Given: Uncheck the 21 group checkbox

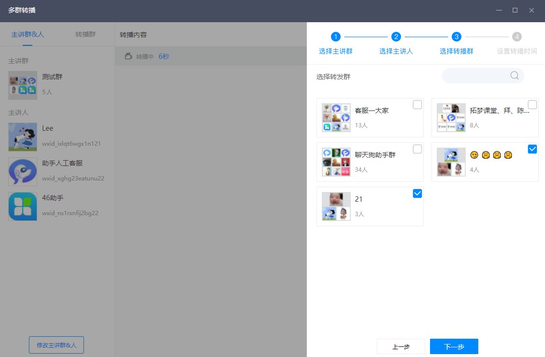Looking at the screenshot, I should (417, 193).
